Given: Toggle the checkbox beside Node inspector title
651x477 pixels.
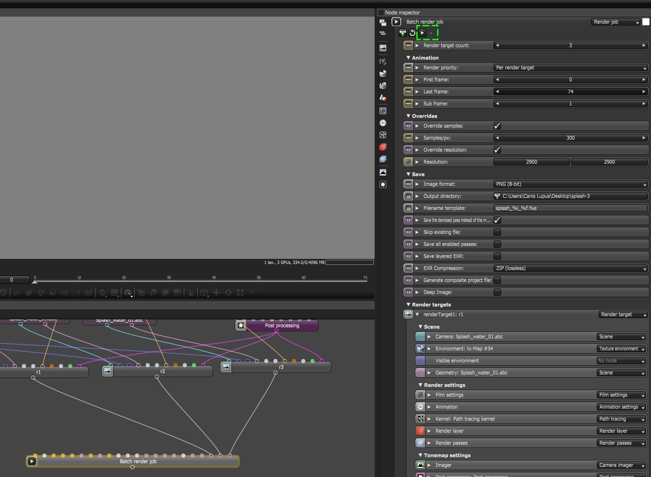Looking at the screenshot, I should coord(381,12).
